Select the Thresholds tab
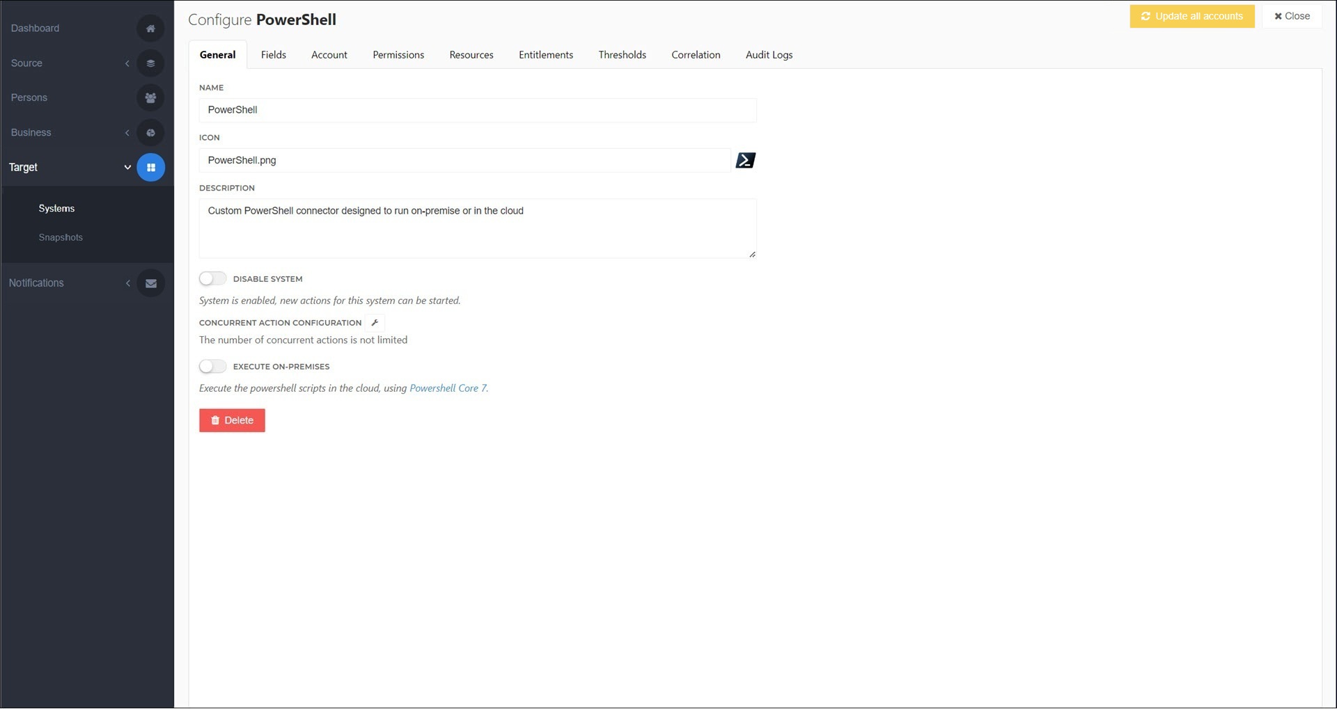The height and width of the screenshot is (709, 1337). pos(623,55)
